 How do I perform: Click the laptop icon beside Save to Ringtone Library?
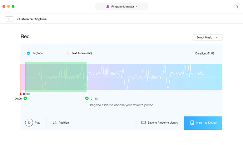click(x=143, y=123)
